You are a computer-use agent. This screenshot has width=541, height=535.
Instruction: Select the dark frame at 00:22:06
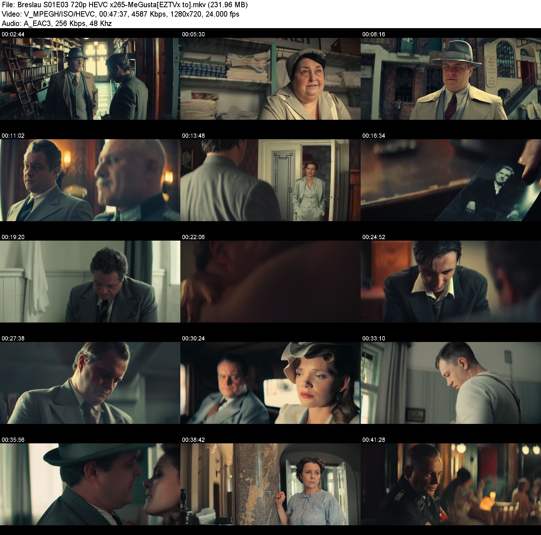(270, 281)
